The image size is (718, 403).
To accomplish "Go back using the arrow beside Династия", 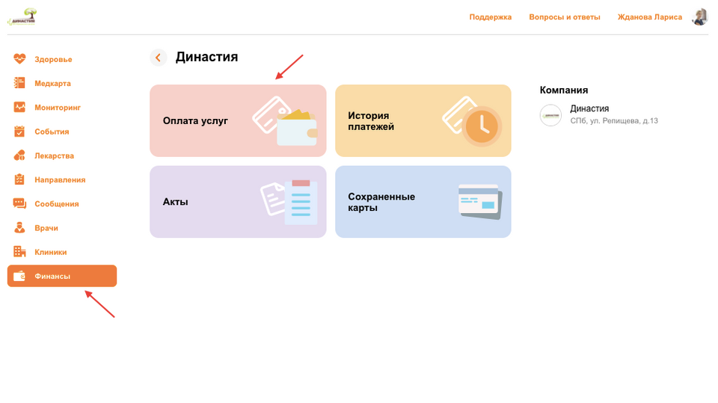I will (x=158, y=58).
